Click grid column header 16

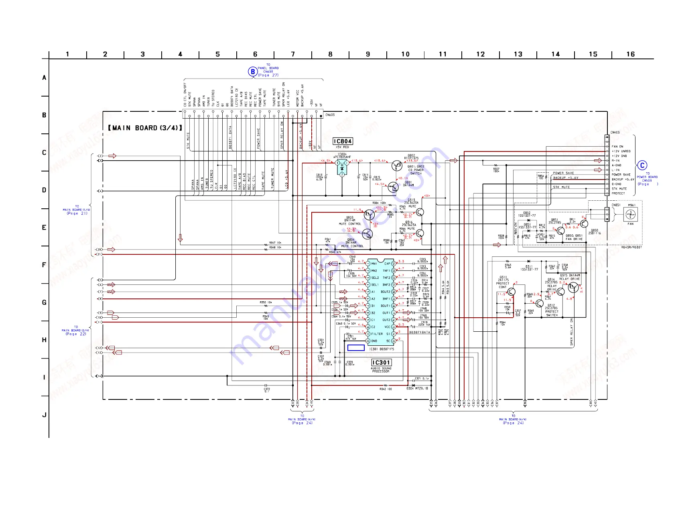tap(630, 54)
